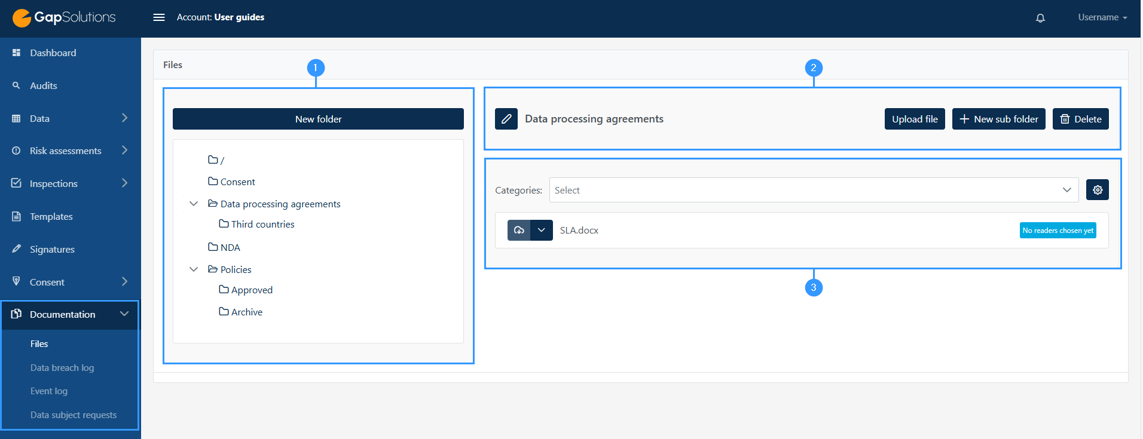
Task: Collapse Data processing agreements tree node
Action: pos(194,204)
